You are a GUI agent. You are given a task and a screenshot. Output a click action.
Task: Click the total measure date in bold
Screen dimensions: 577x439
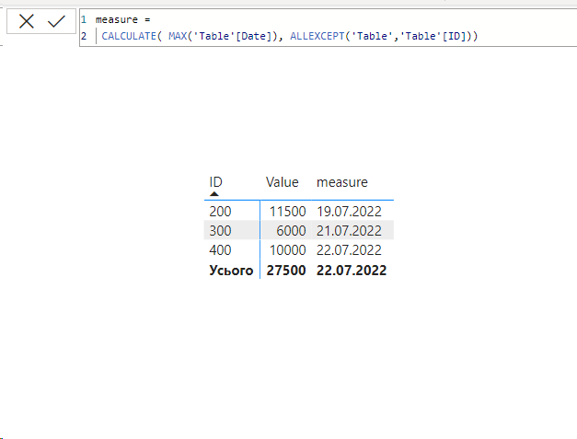click(352, 270)
